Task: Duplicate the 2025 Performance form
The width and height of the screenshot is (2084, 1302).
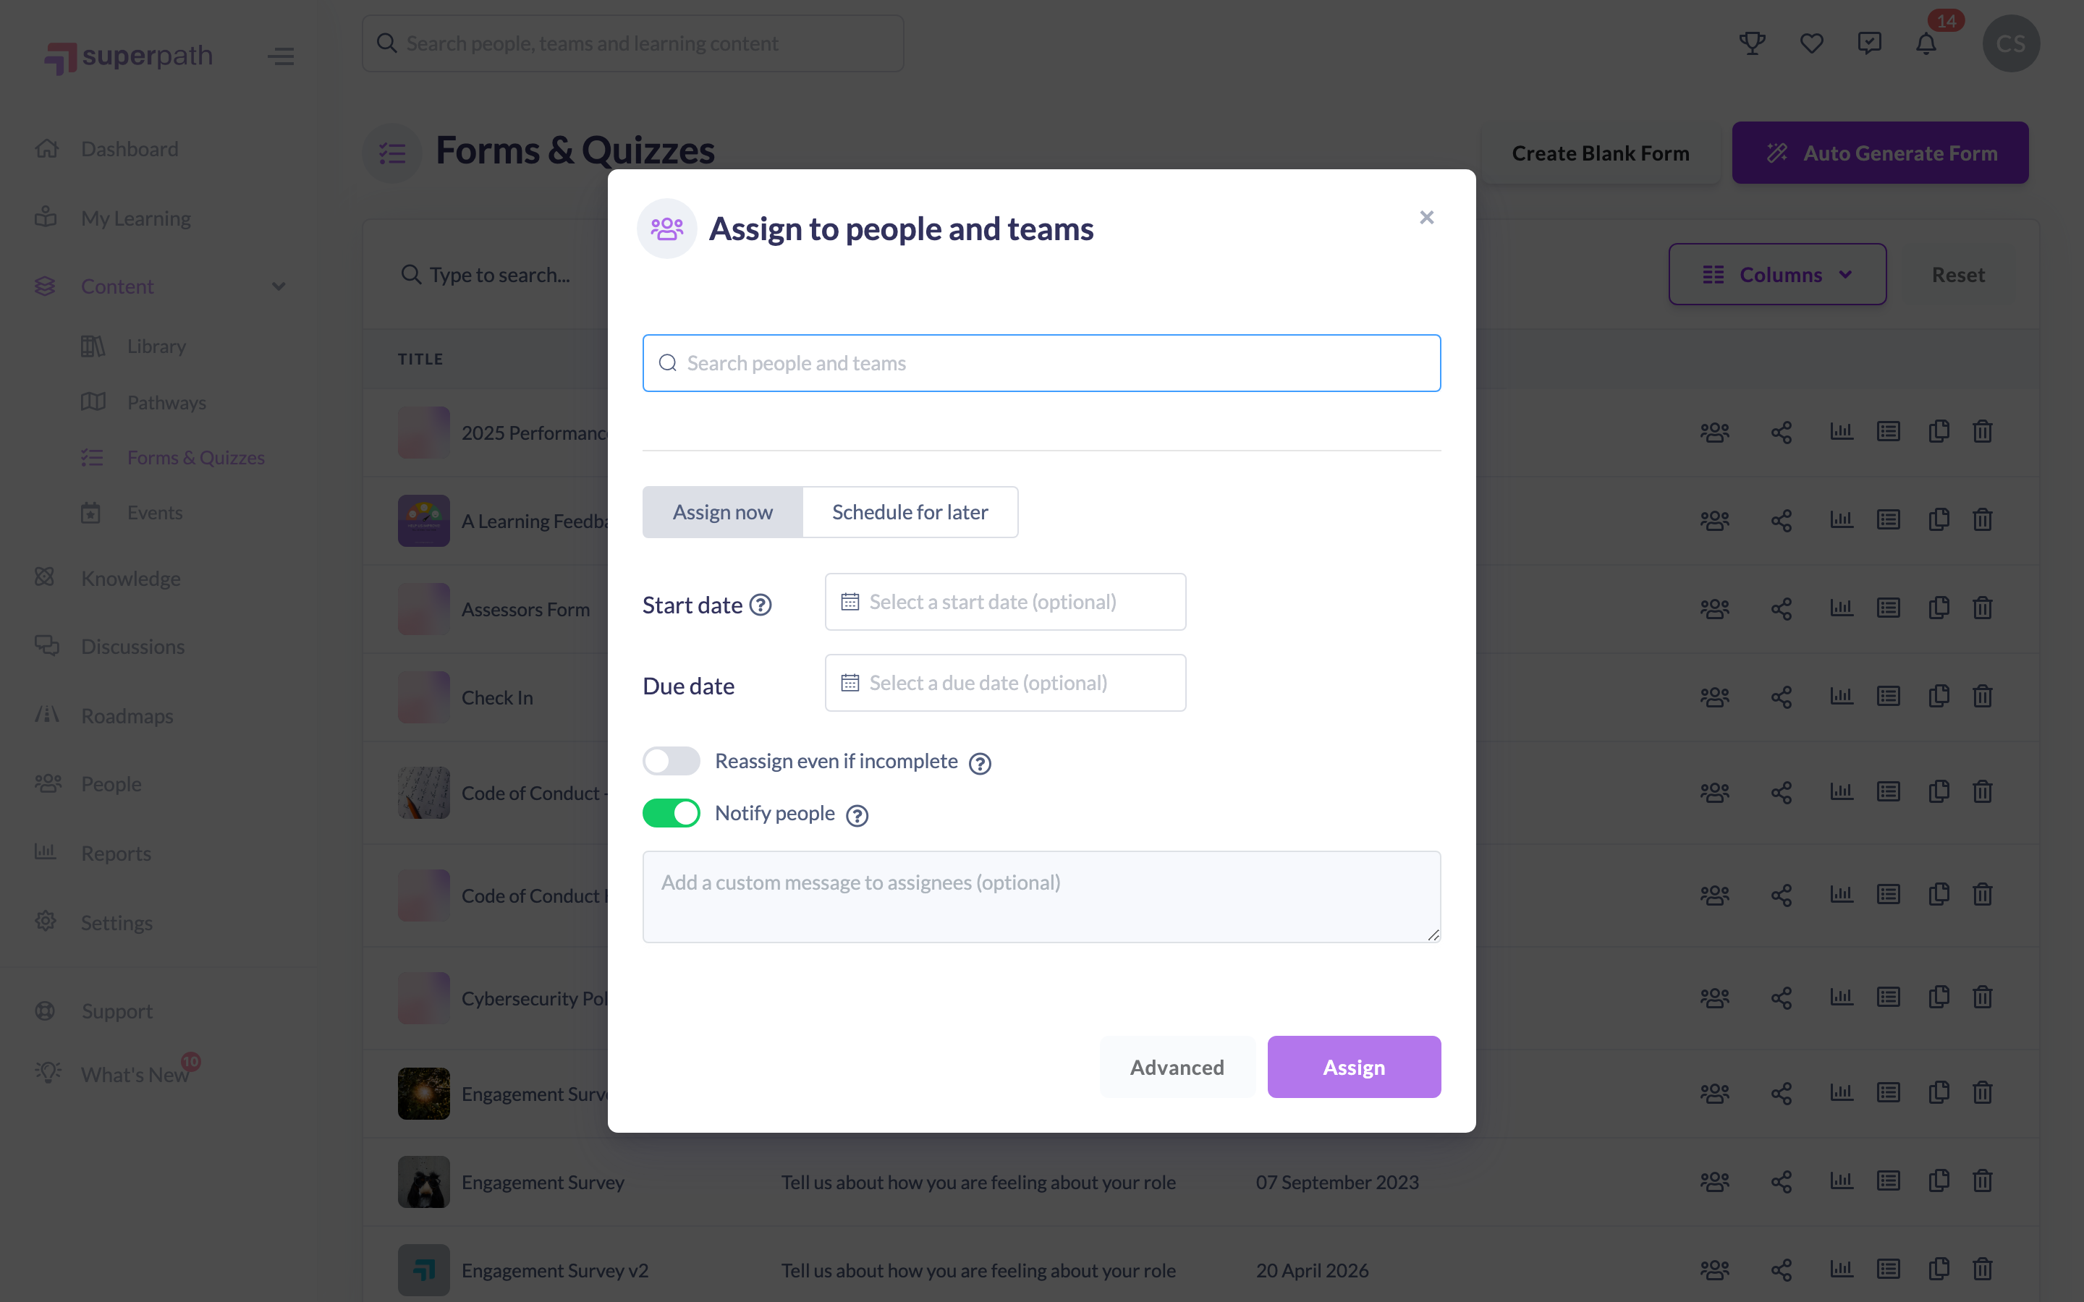Action: (x=1939, y=431)
